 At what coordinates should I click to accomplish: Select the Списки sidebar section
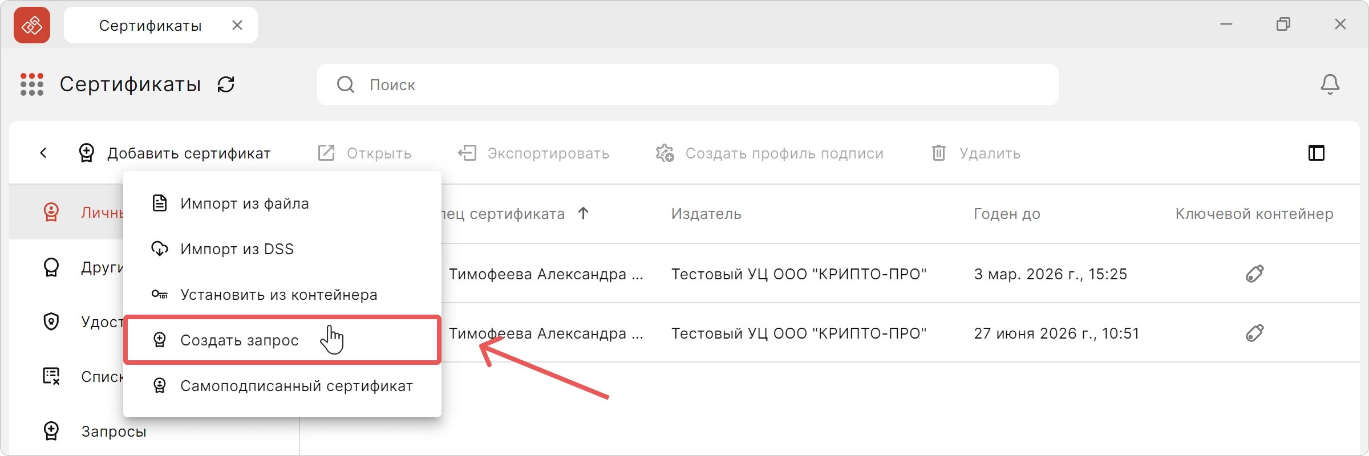67,376
